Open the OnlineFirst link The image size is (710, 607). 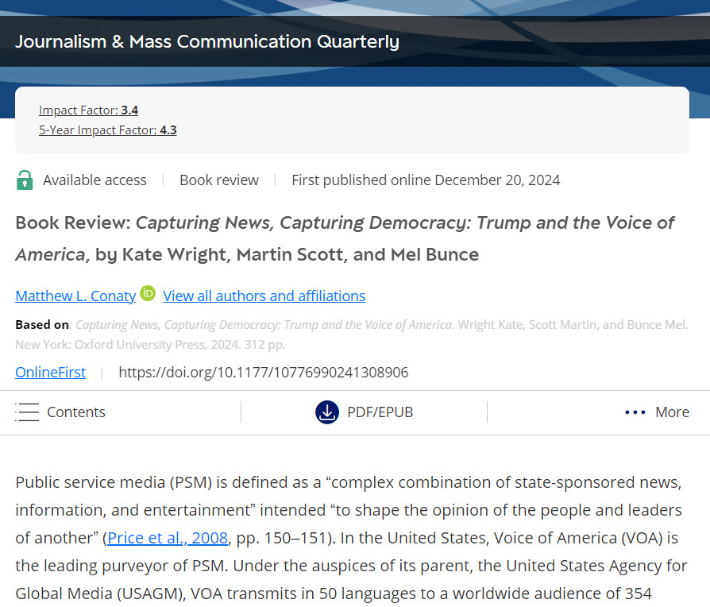50,373
